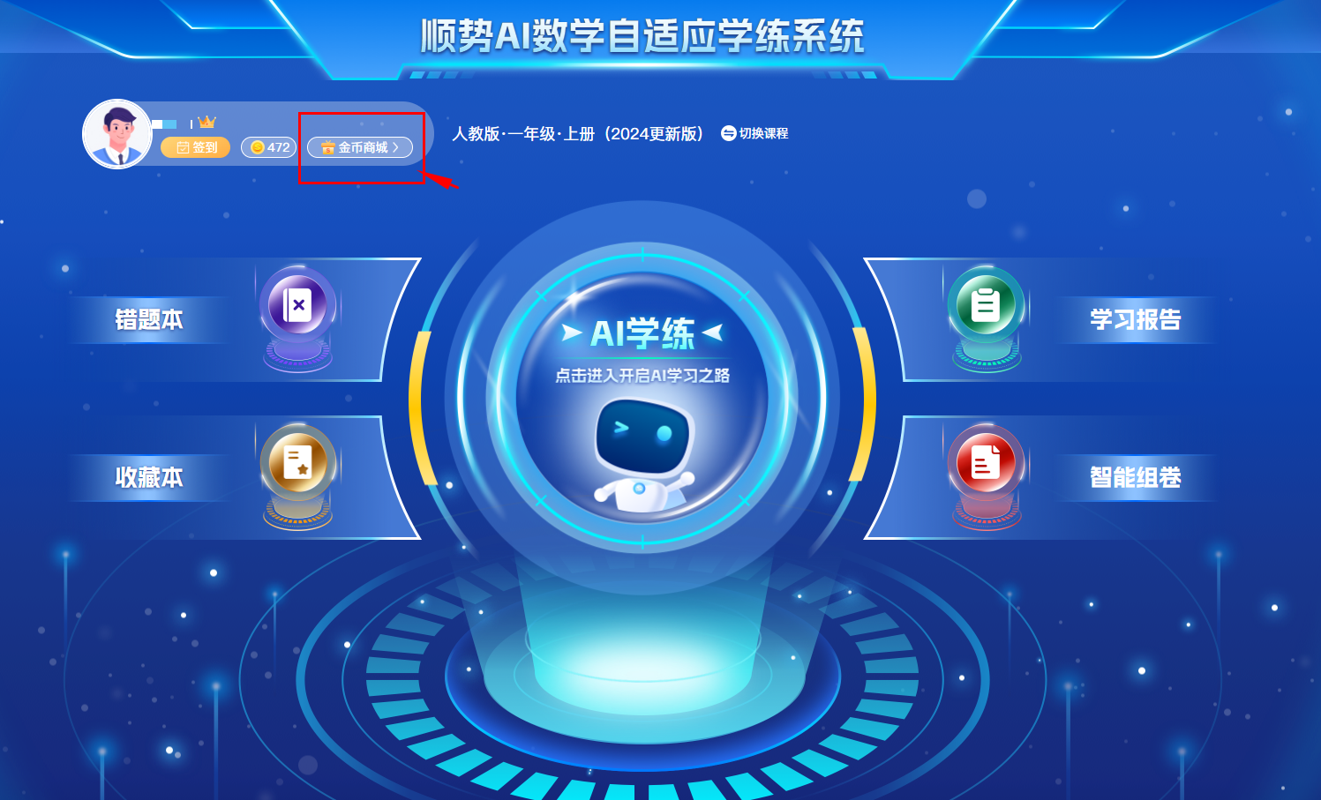Viewport: 1321px width, 800px height.
Task: Select the 收藏本 label panel
Action: [149, 477]
